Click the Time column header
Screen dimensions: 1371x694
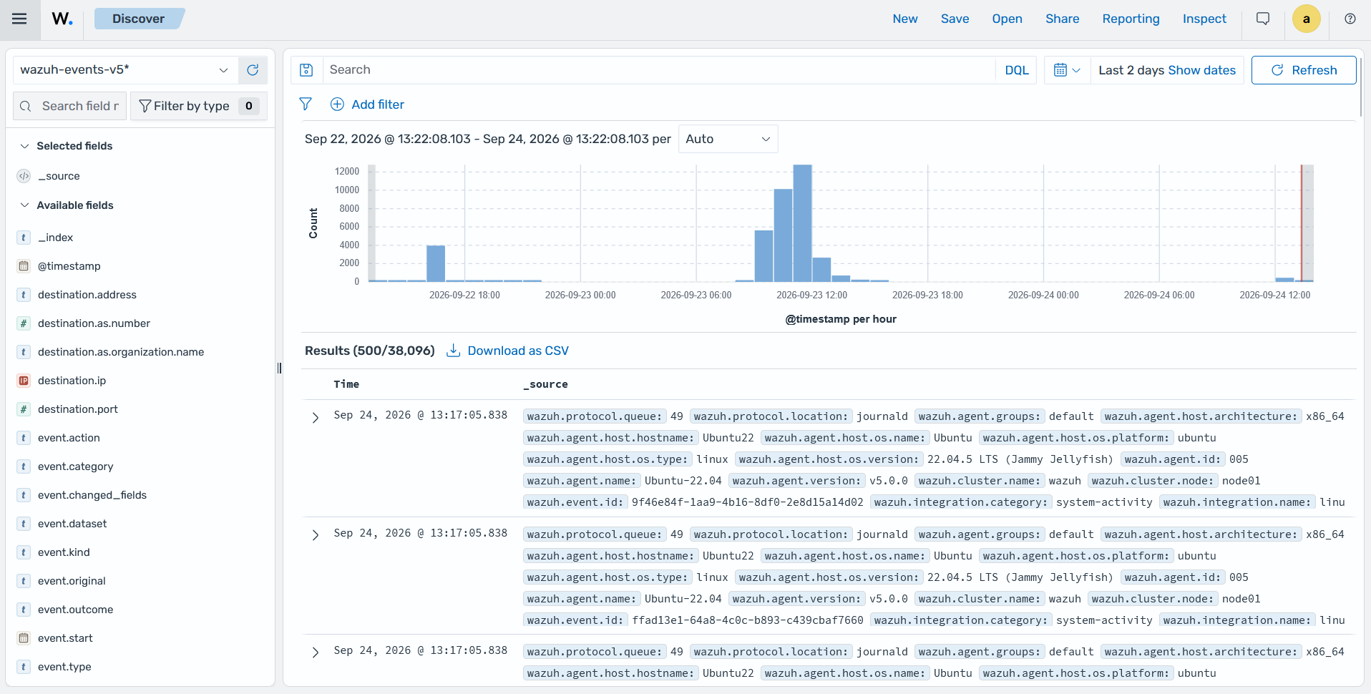pos(346,384)
